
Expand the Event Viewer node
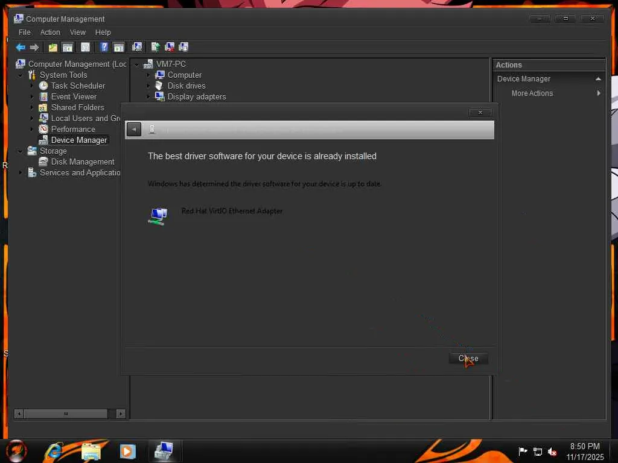click(x=32, y=96)
